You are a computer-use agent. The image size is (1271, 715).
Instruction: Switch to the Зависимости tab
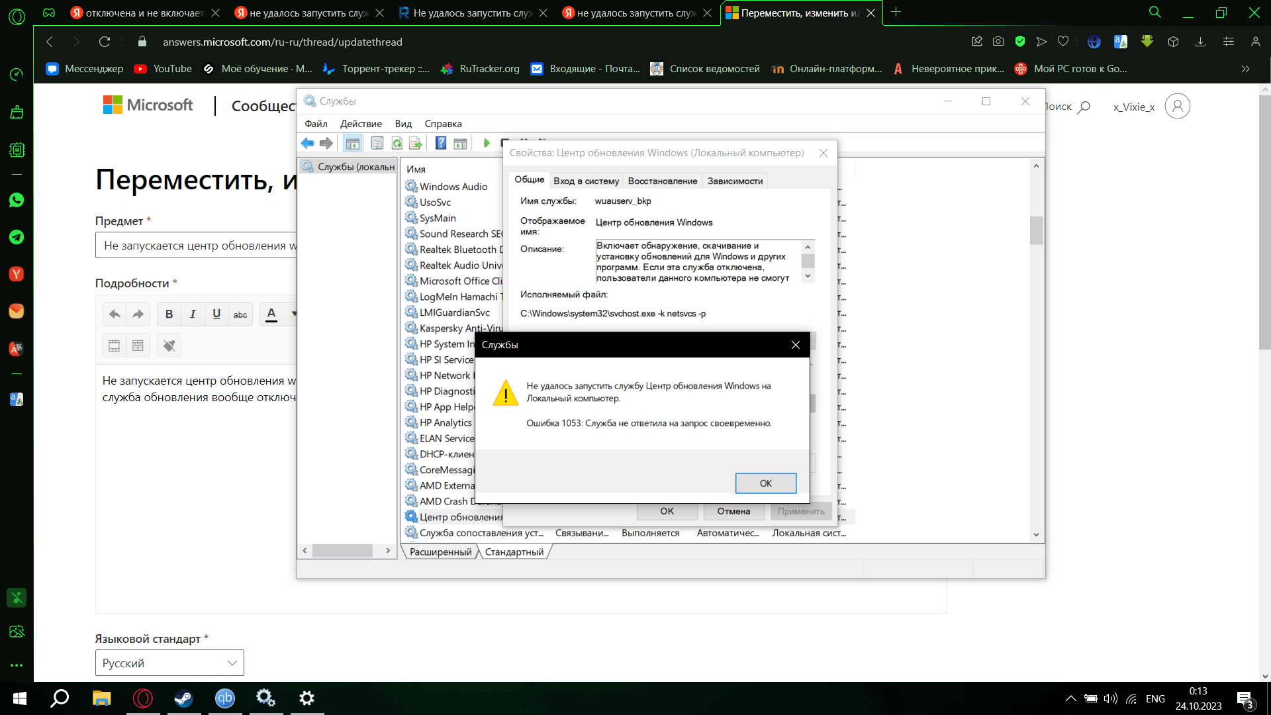pos(735,181)
